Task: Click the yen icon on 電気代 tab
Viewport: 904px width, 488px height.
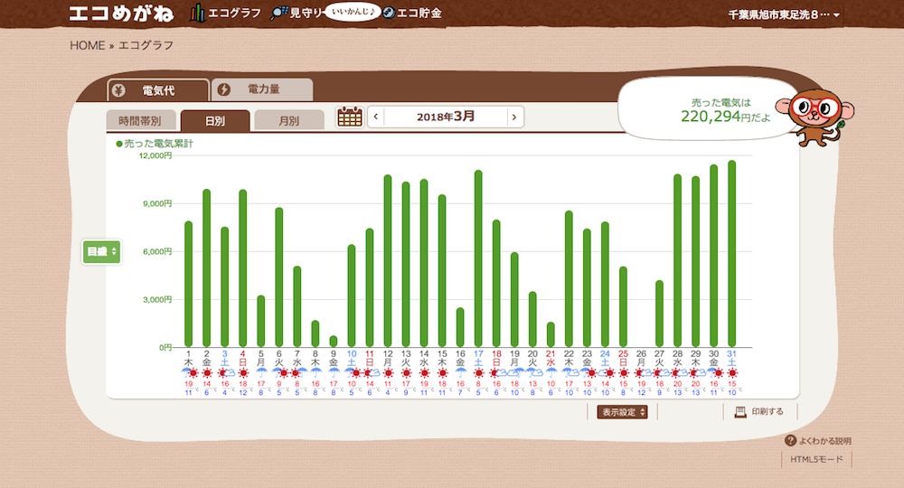Action: (x=118, y=89)
